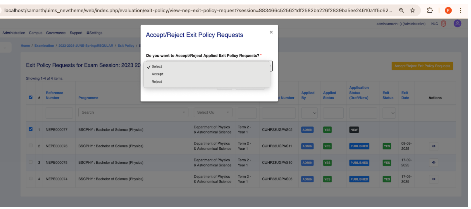Viewport: 471px width, 209px height.
Task: Click the Accept/Reject Exit Policy Requests button
Action: [x=422, y=66]
